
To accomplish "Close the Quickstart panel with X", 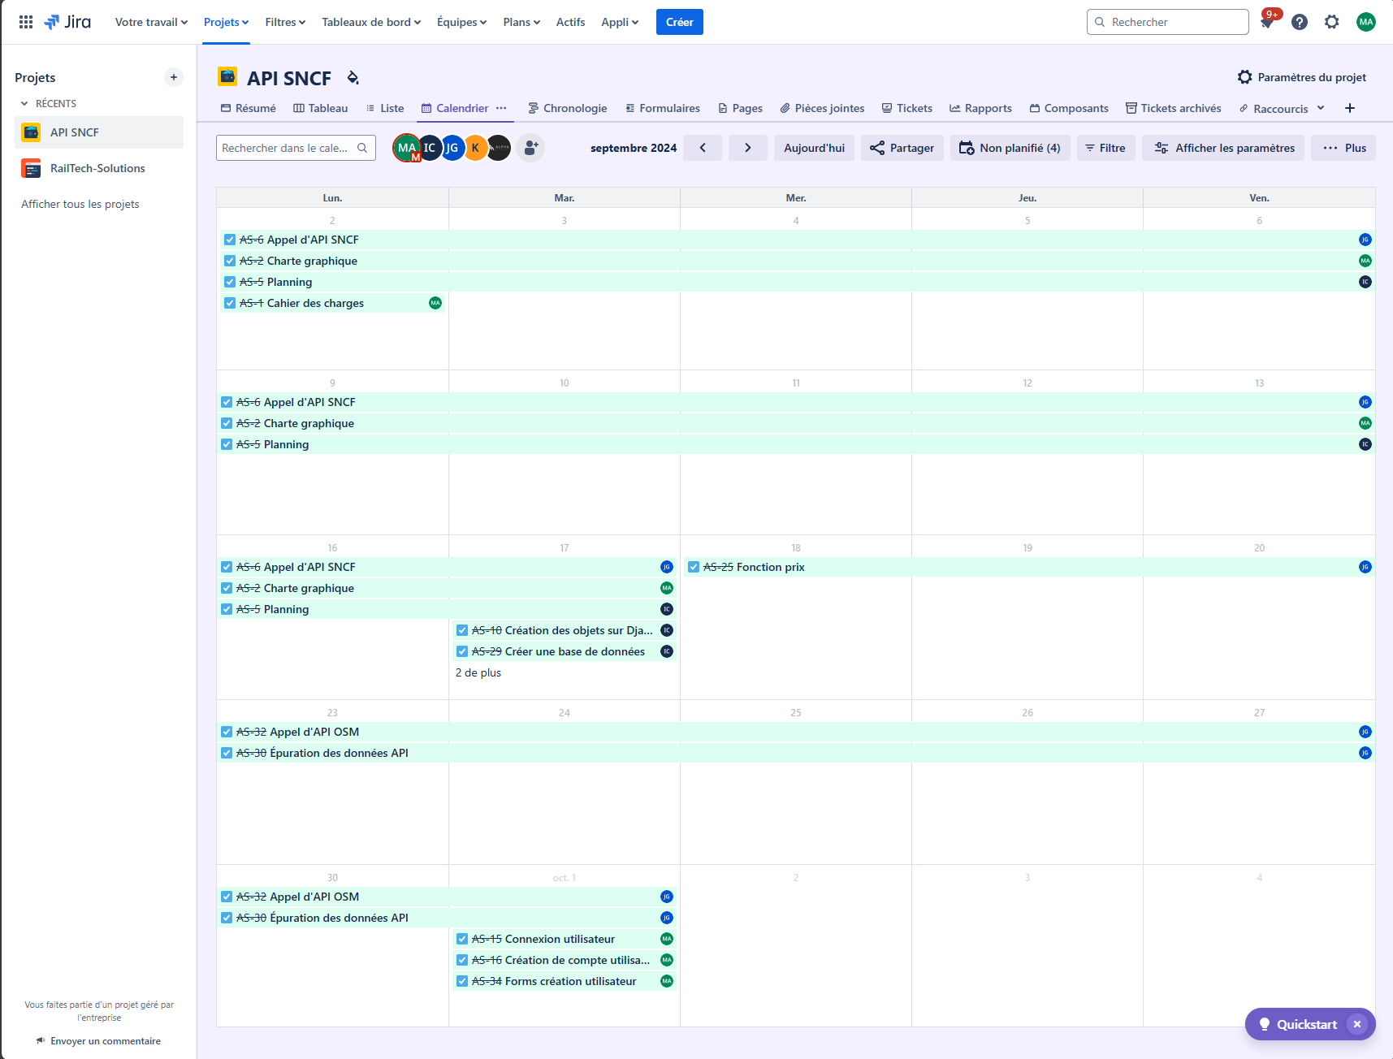I will click(1357, 1024).
